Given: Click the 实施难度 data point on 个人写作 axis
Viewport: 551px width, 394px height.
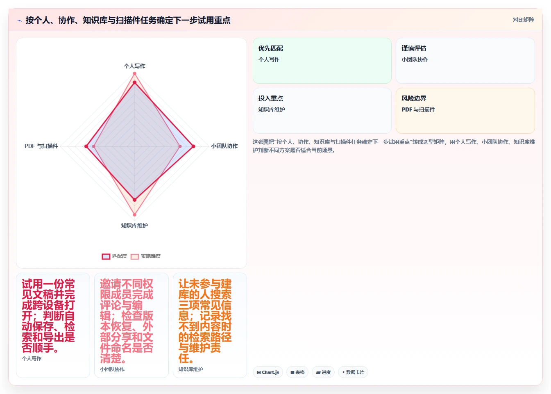Looking at the screenshot, I should [134, 74].
